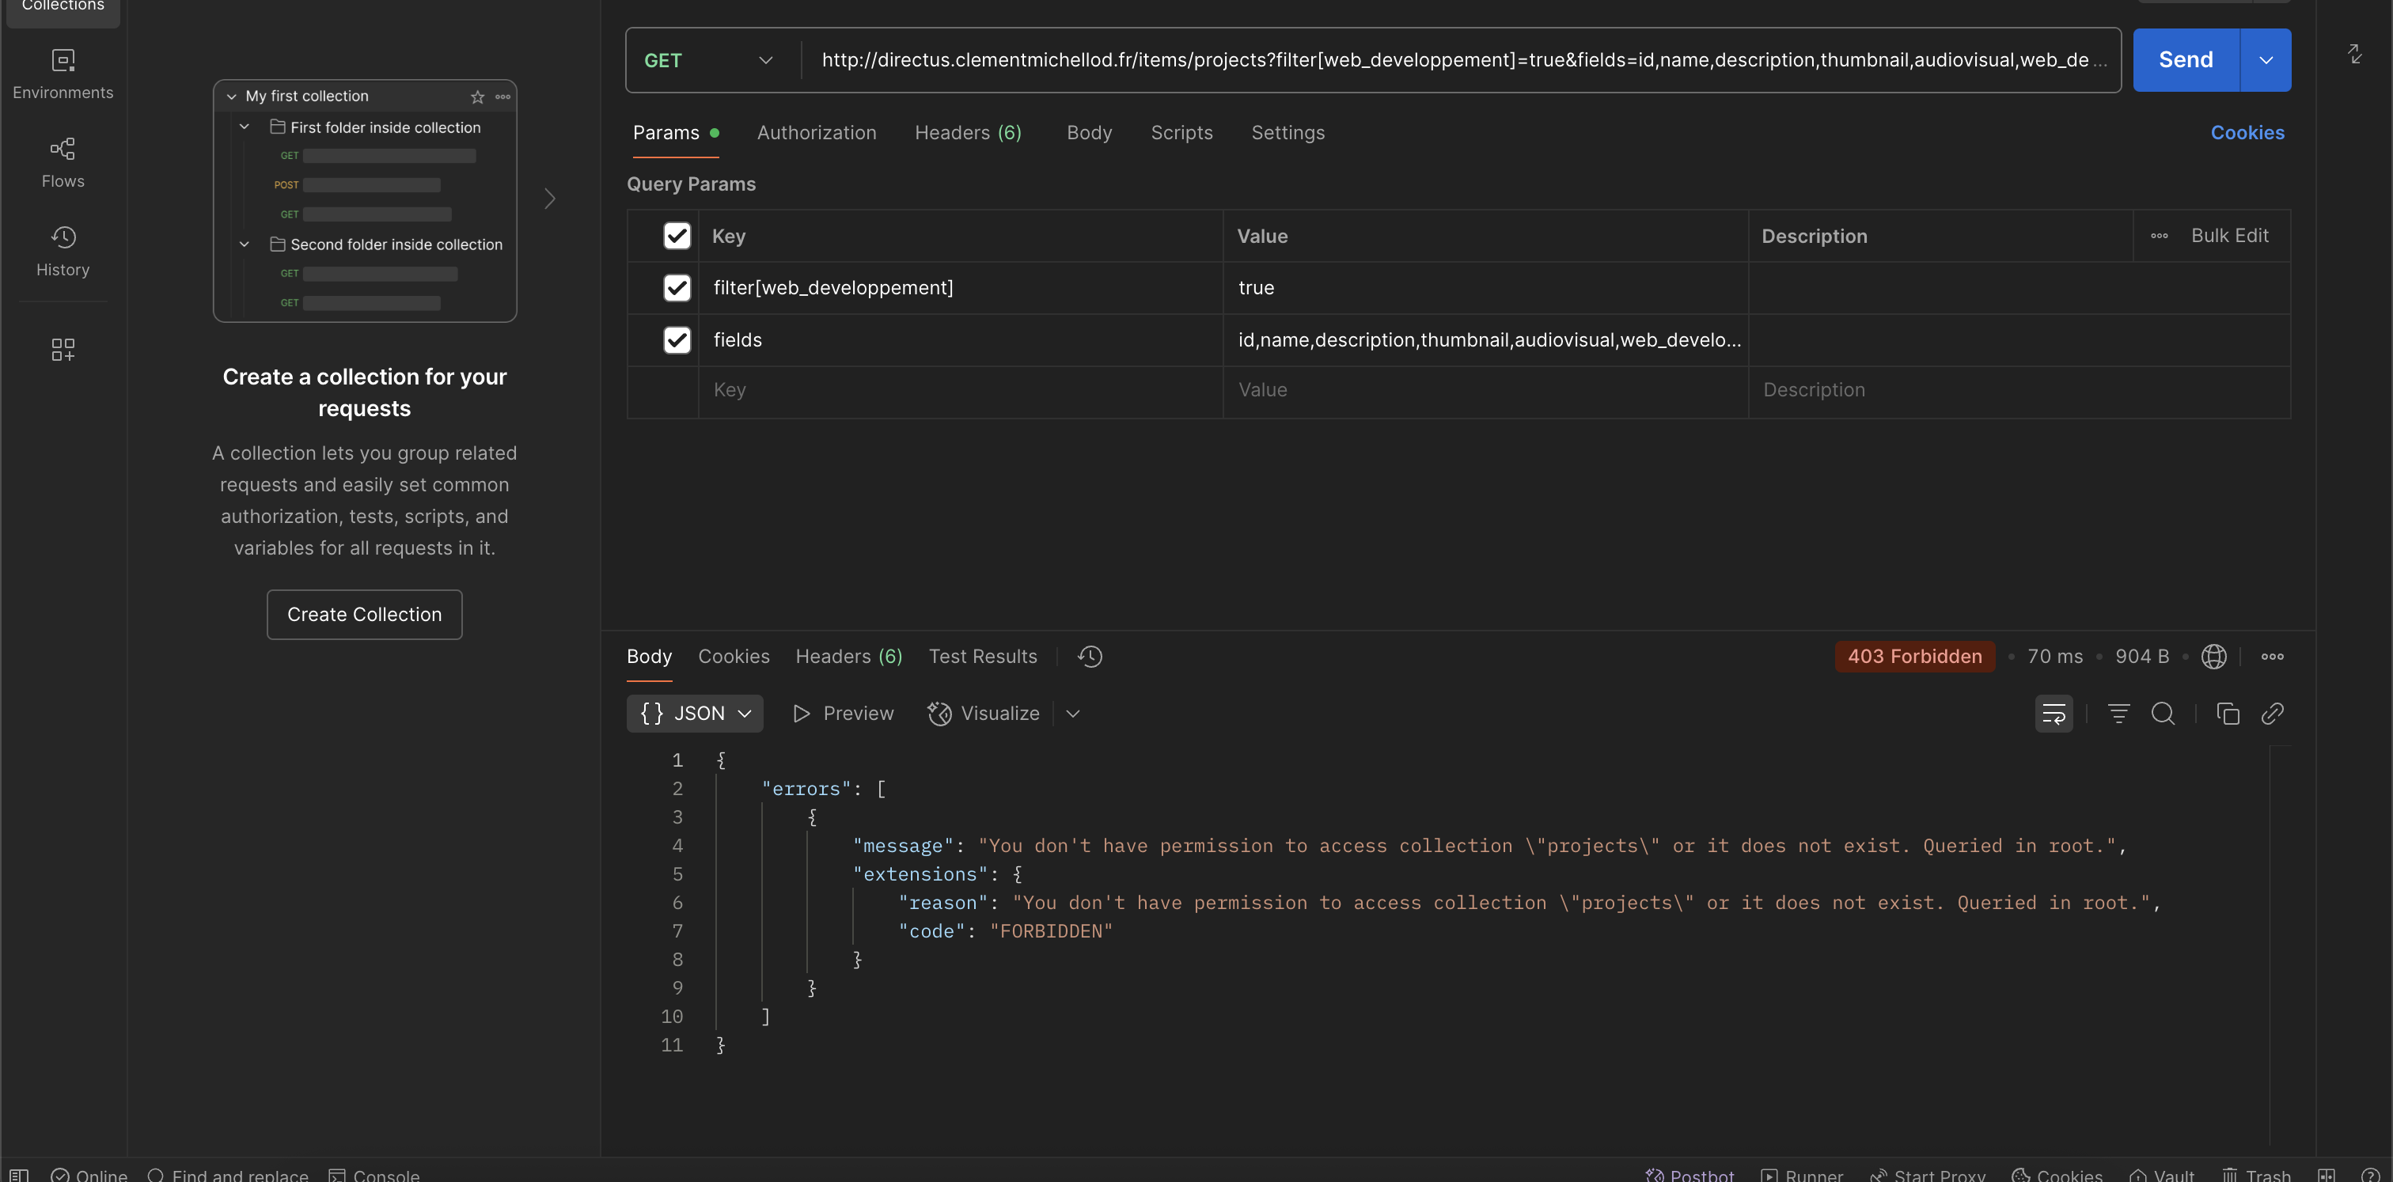
Task: Click into the request URL field
Action: tap(1462, 60)
